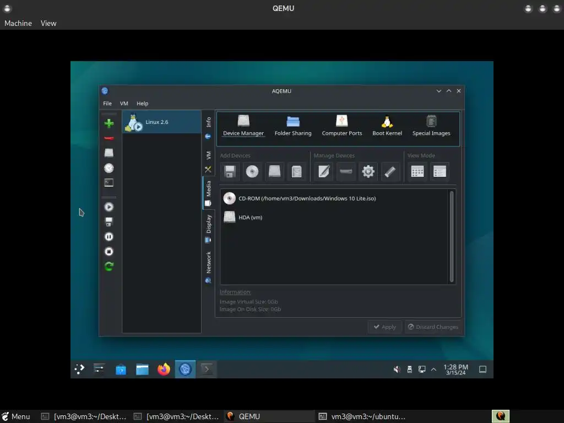
Task: Click the host tray icon at bottom right
Action: click(500, 416)
